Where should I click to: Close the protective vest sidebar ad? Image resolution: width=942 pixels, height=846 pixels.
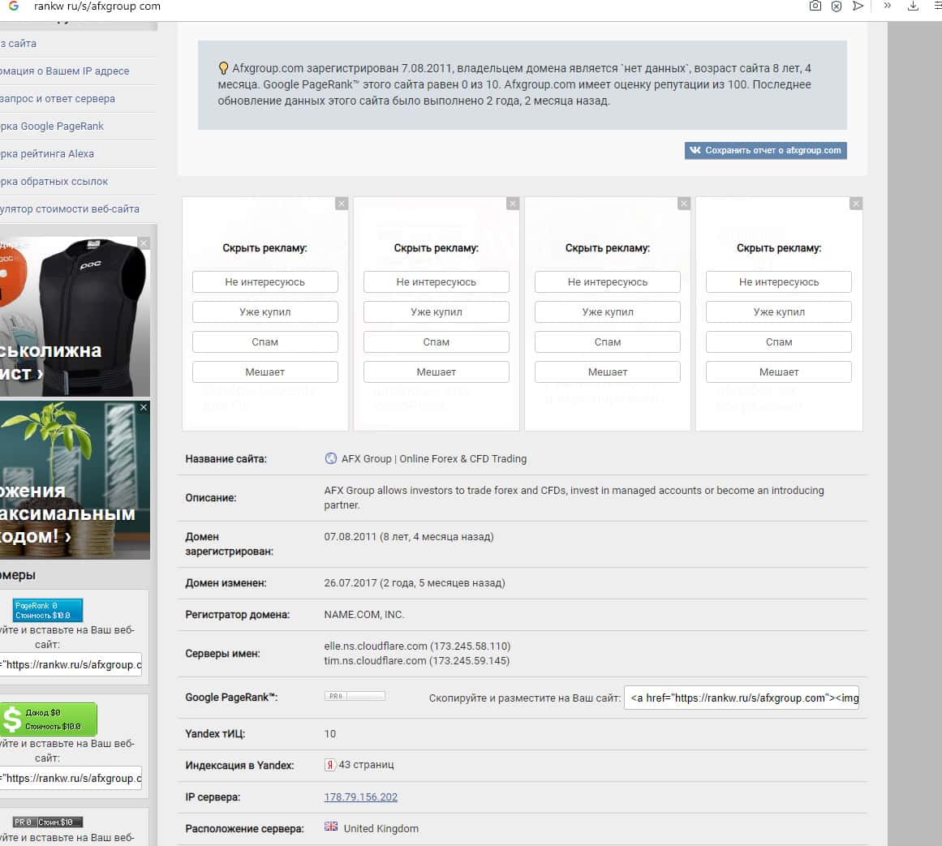pyautogui.click(x=144, y=243)
